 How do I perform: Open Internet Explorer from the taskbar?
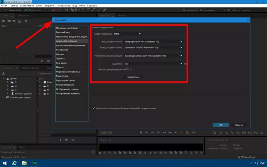tap(15, 163)
